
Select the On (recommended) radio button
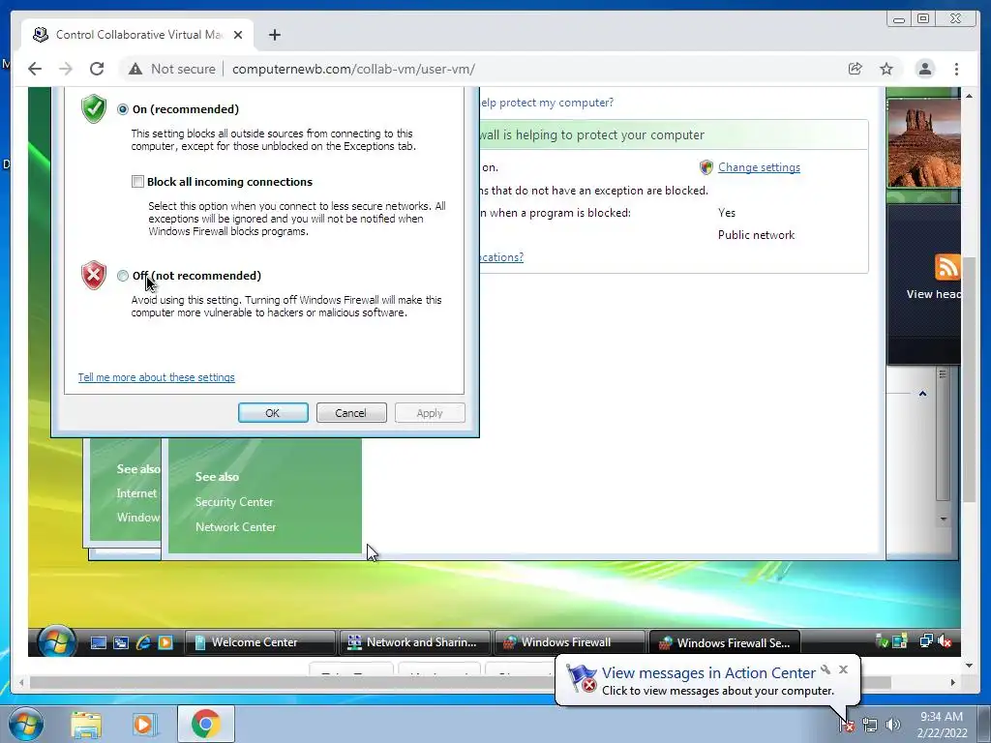tap(123, 109)
